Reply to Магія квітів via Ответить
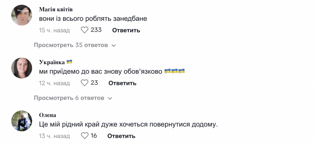The height and width of the screenshot is (143, 317). pos(126,30)
